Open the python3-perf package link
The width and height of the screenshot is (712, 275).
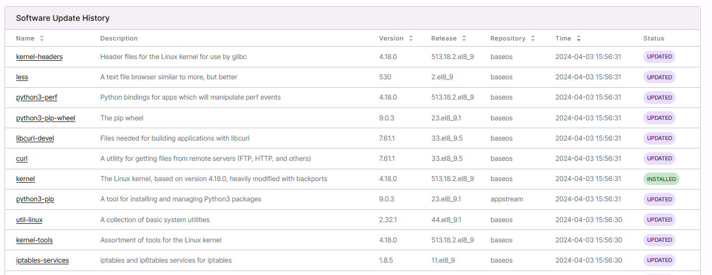click(x=37, y=97)
